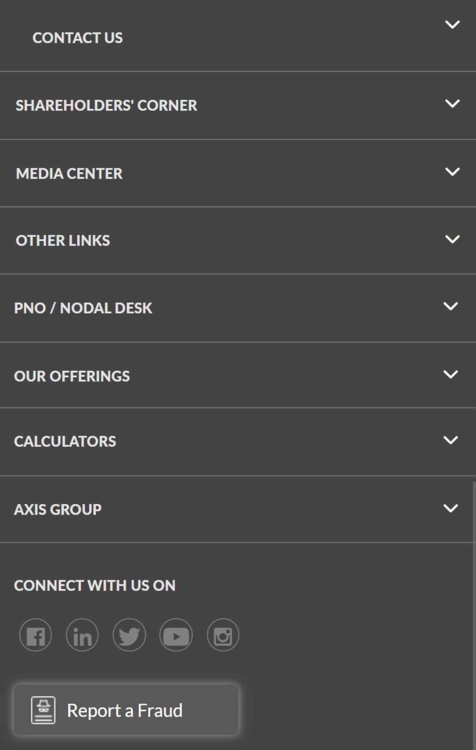
Task: Expand Calculators chevron arrow
Action: click(450, 440)
